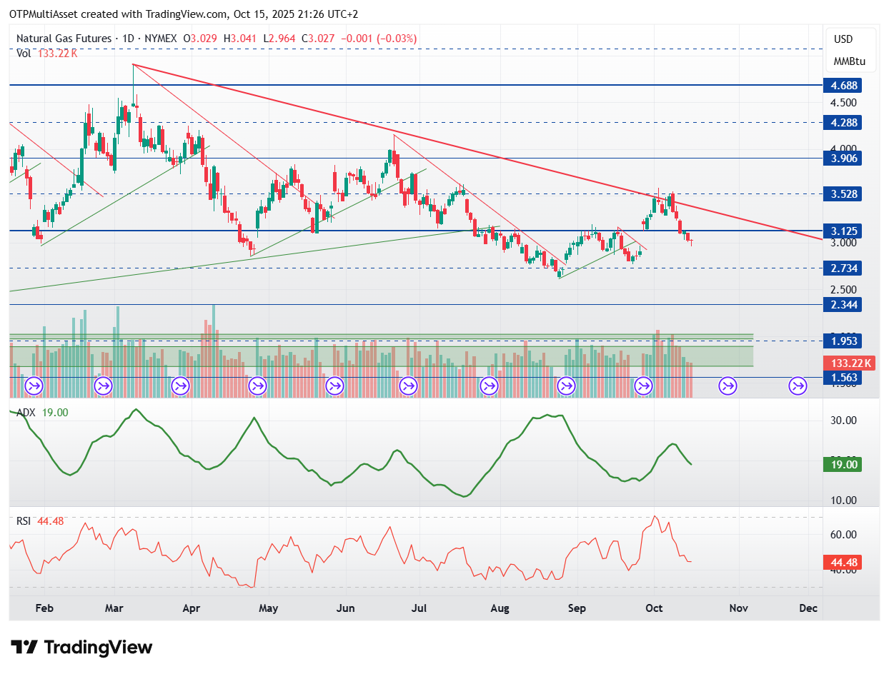The width and height of the screenshot is (889, 674).
Task: Click the red 133.22 K volume axis label
Action: pos(849,363)
